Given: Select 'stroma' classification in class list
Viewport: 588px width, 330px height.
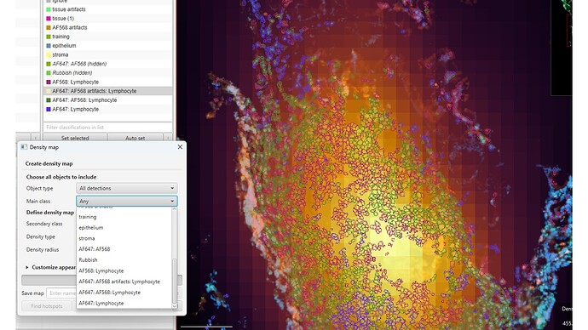Looking at the screenshot, I should click(x=108, y=54).
